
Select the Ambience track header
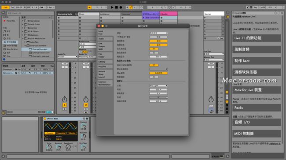[x=110, y=14]
